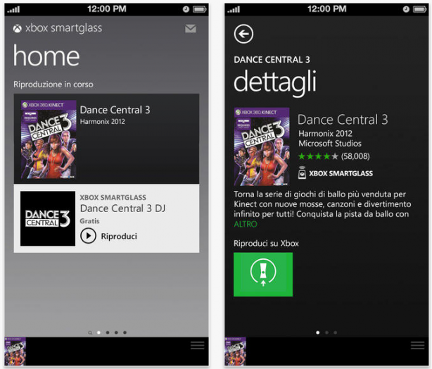Viewport: 432px width, 369px height.
Task: Select the third dettagli page dot
Action: tap(336, 332)
